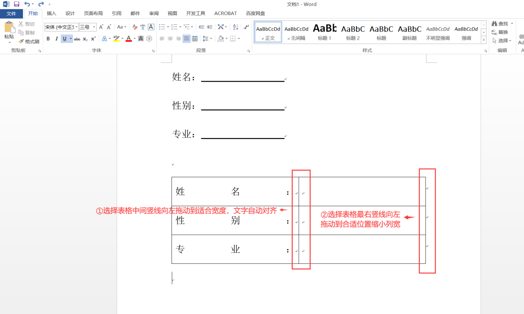Screen dimensions: 524x314
Task: Copy the selection with 复制
Action: click(x=27, y=33)
